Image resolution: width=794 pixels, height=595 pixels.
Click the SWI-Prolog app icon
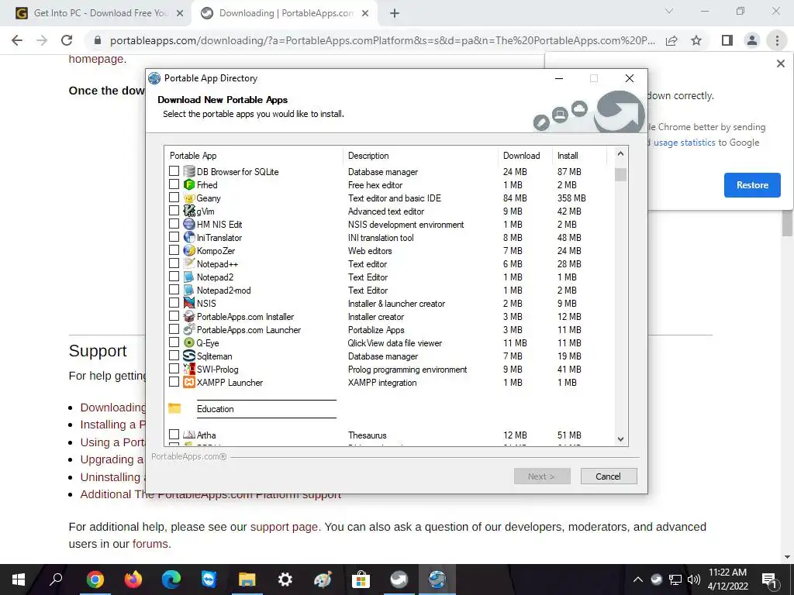pyautogui.click(x=189, y=369)
